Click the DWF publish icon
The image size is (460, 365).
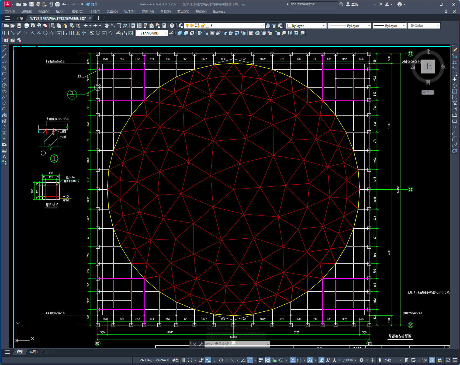45,26
